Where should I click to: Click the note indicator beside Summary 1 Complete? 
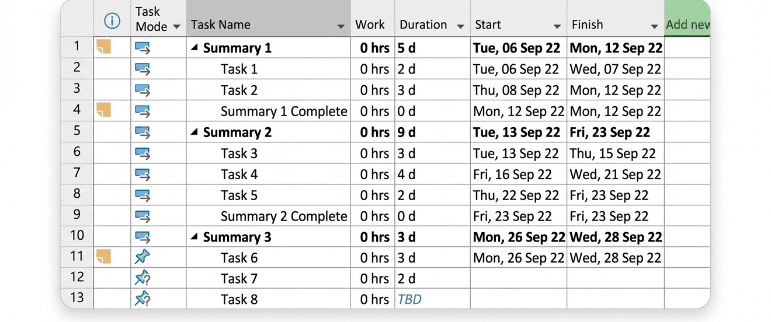click(x=103, y=110)
